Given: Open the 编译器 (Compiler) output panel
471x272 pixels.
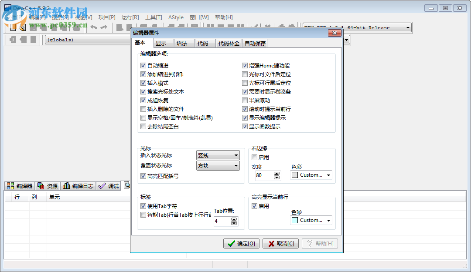Looking at the screenshot, I should click(20, 185).
